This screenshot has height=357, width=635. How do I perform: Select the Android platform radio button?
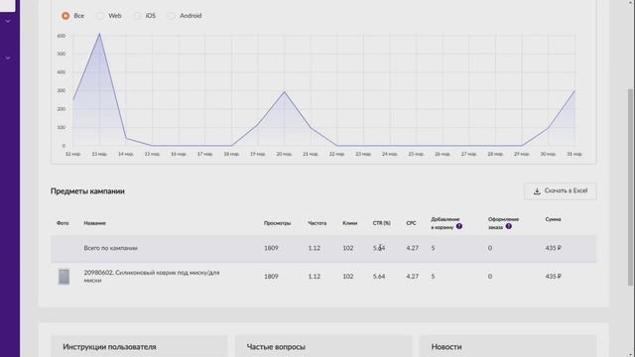pyautogui.click(x=171, y=16)
